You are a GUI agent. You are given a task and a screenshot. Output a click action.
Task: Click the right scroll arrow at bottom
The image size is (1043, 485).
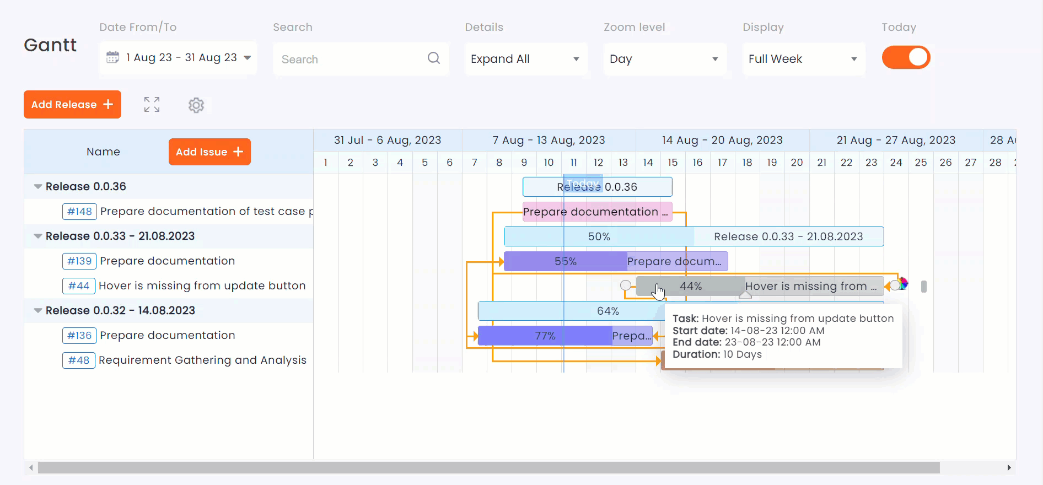tap(1009, 468)
